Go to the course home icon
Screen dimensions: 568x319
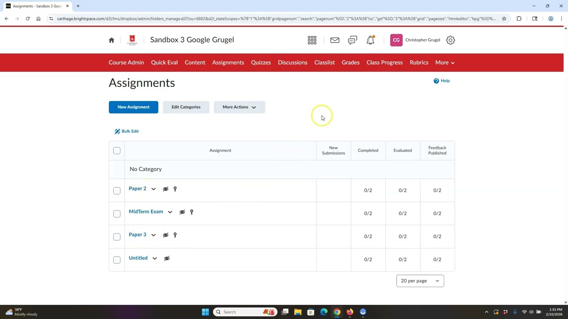(111, 40)
